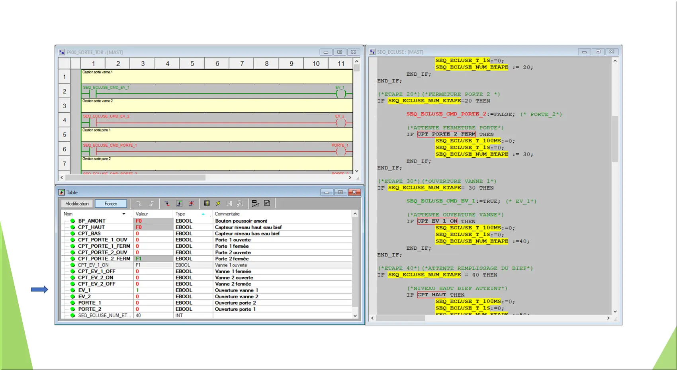Click ladder horizontal scrollbar left arrow
Screen dimensions: 677x370
point(62,178)
